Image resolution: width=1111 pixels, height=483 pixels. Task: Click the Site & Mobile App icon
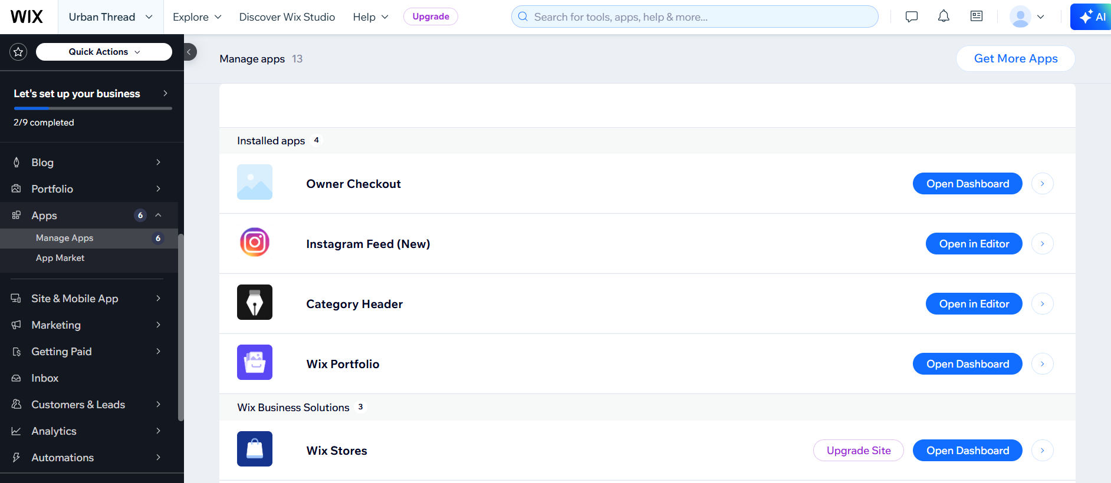pos(17,299)
